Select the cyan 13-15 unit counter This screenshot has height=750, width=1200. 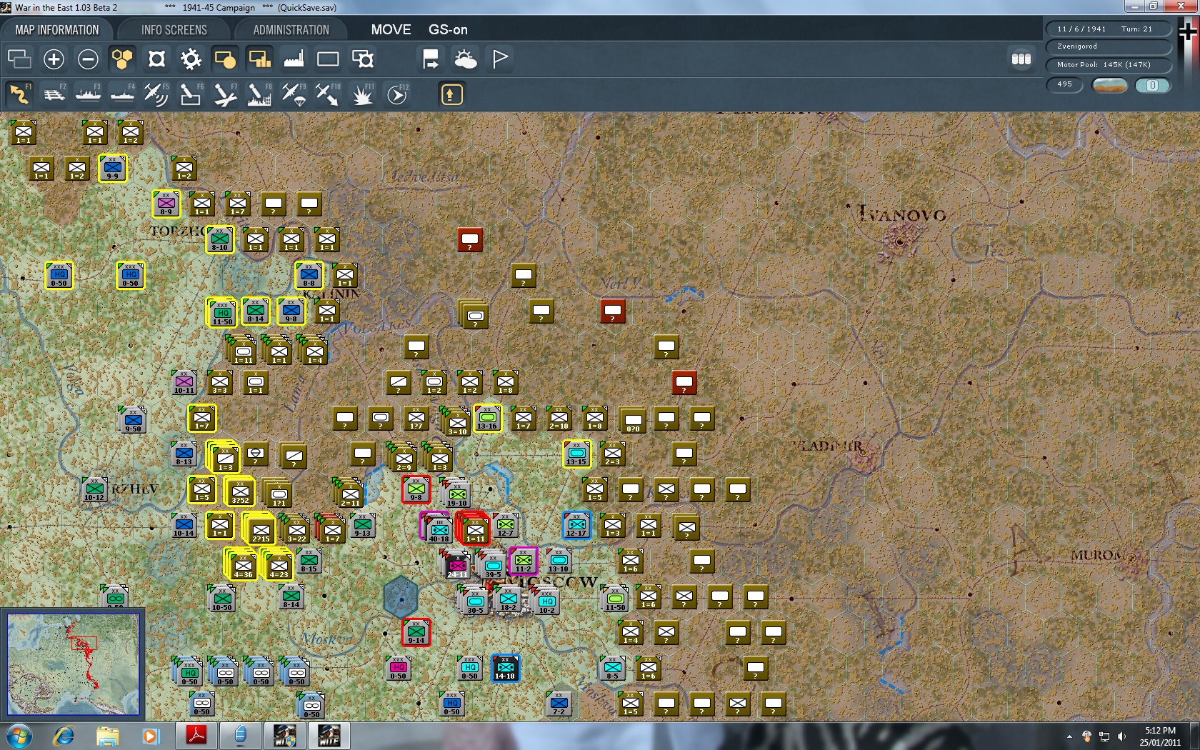coord(577,454)
